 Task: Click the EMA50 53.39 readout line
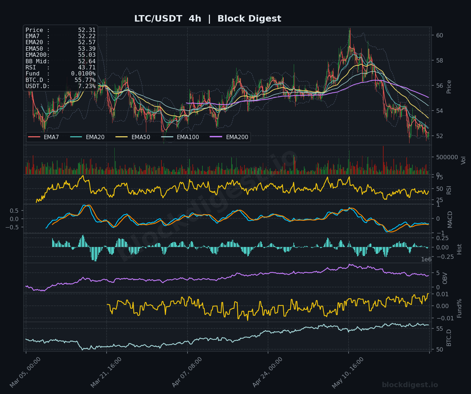point(60,49)
